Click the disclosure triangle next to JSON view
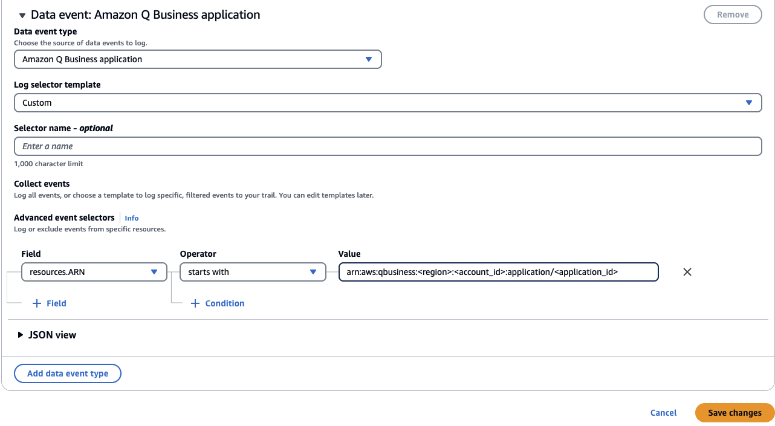 21,335
